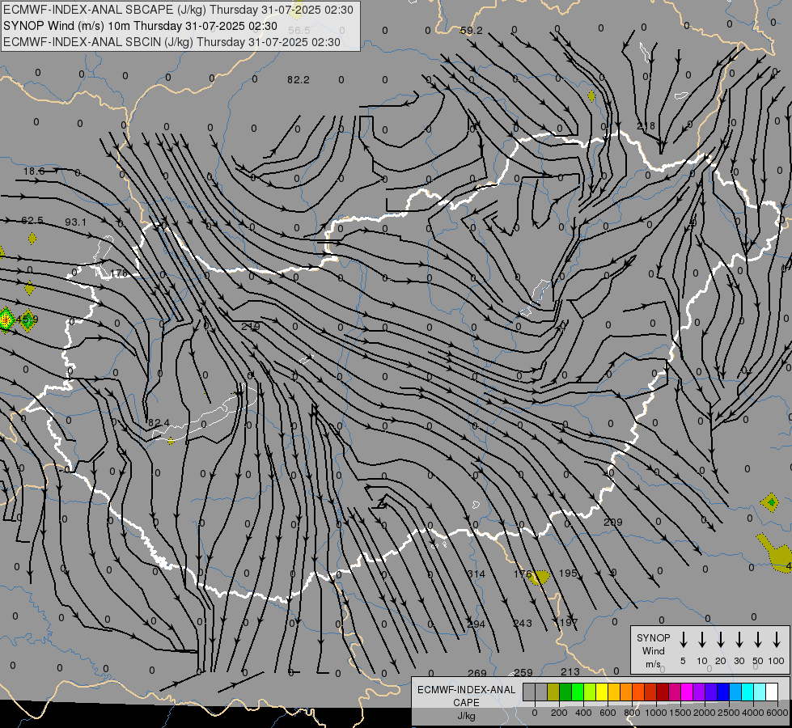Select the orange swatch before the 800 tick
792x728 pixels.
coord(626,692)
